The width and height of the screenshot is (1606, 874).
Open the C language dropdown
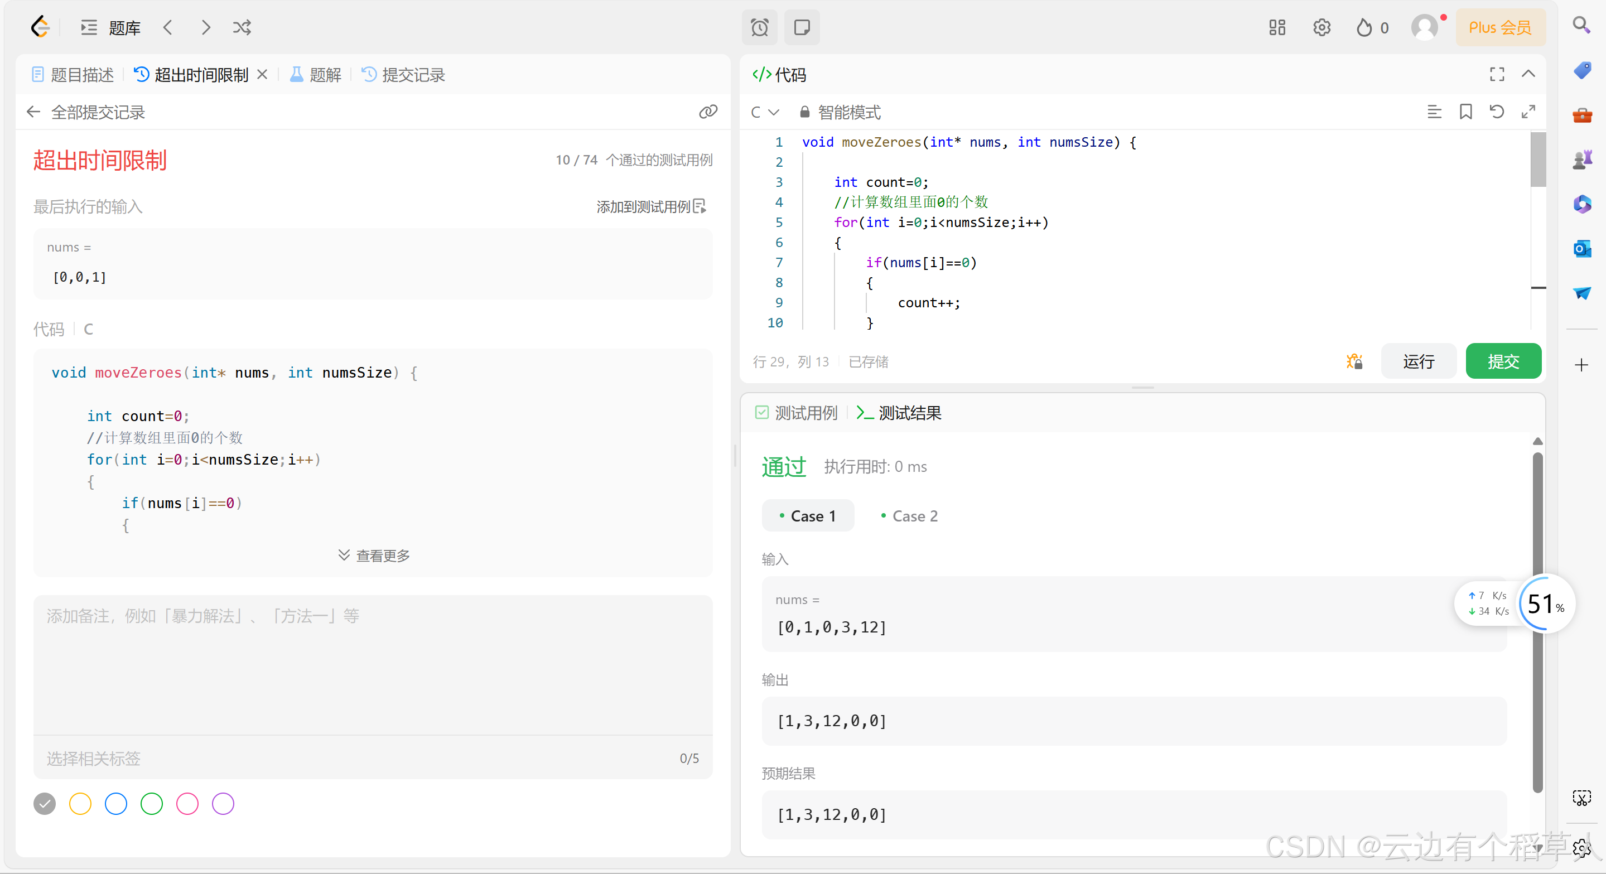[x=765, y=112]
